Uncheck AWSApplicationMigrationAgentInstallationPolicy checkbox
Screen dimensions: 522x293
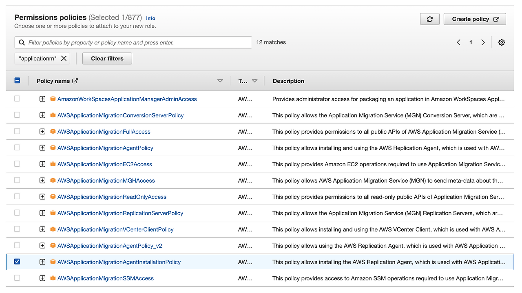17,262
